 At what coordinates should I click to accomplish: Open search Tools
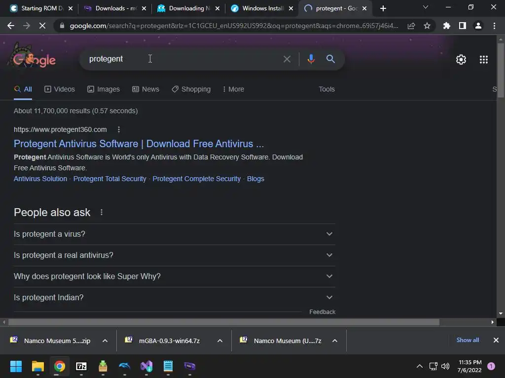click(x=326, y=89)
